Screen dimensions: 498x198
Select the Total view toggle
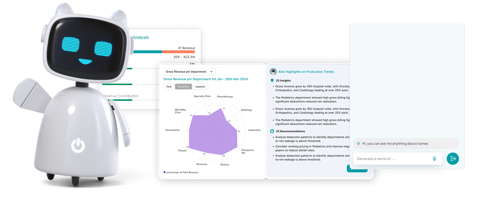pos(169,86)
